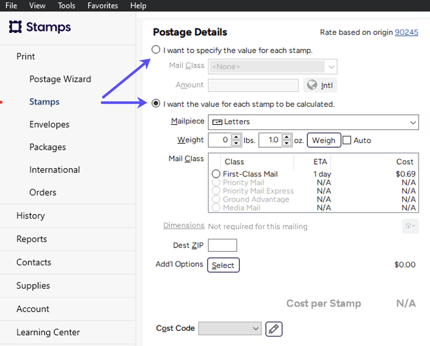Screen dimensions: 430x346
Task: Open Packages in the sidebar
Action: coord(47,147)
